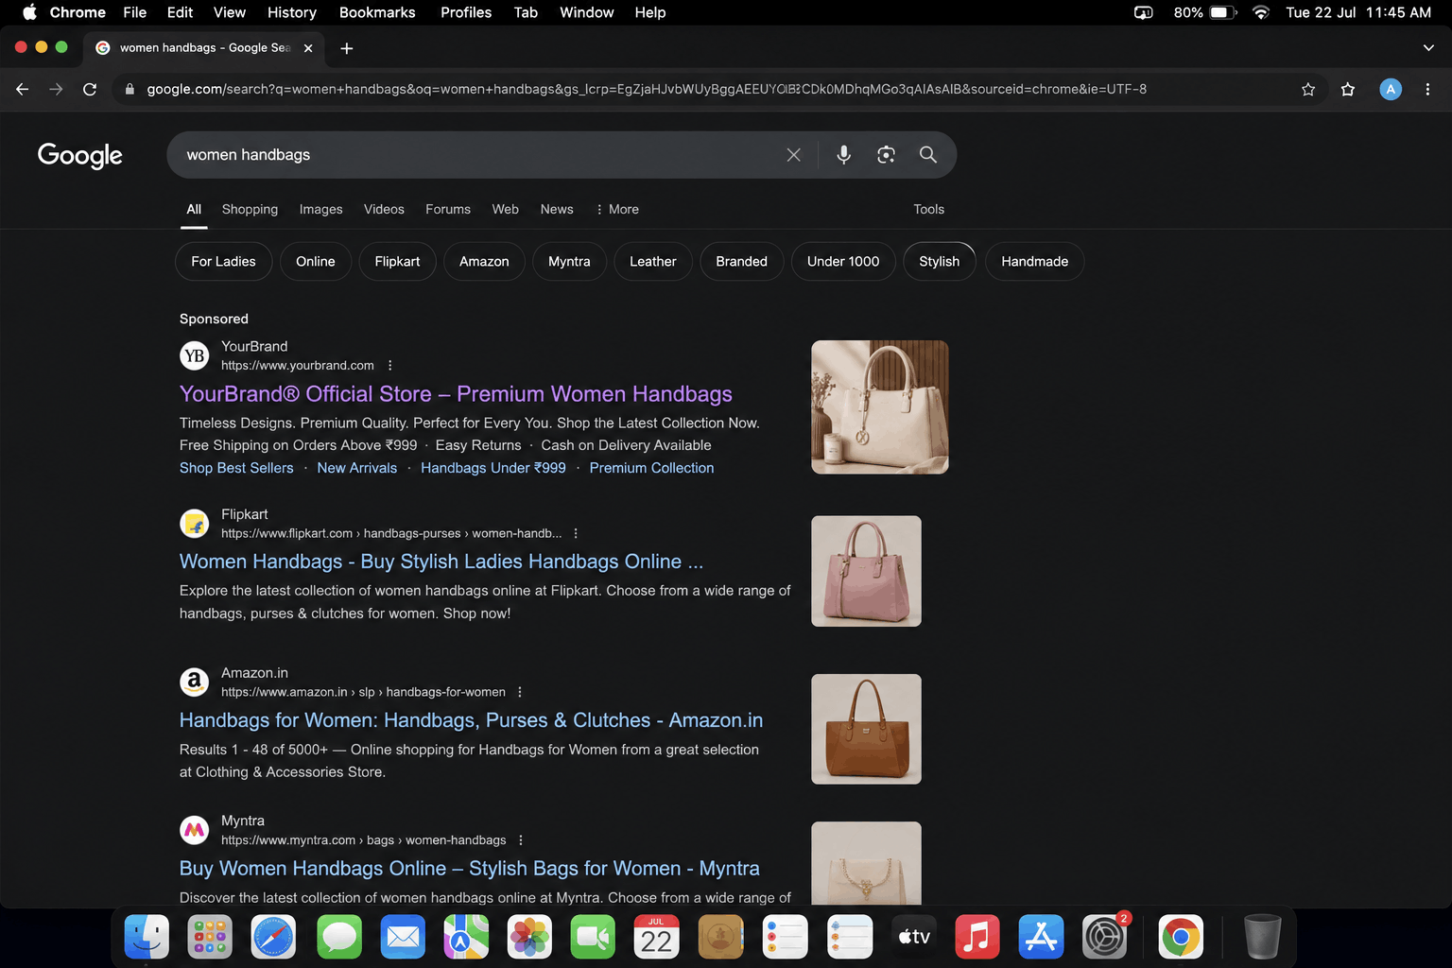
Task: Select the Handmade filter chip
Action: tap(1035, 262)
